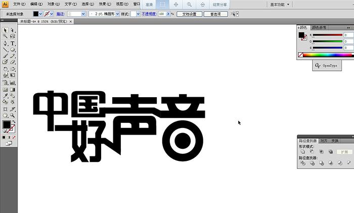Switch to the 变换 tab
Screen dimensions: 354x213
pos(335,141)
